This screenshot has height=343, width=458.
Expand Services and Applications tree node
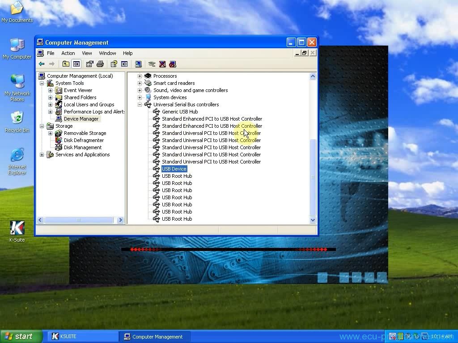click(x=42, y=155)
